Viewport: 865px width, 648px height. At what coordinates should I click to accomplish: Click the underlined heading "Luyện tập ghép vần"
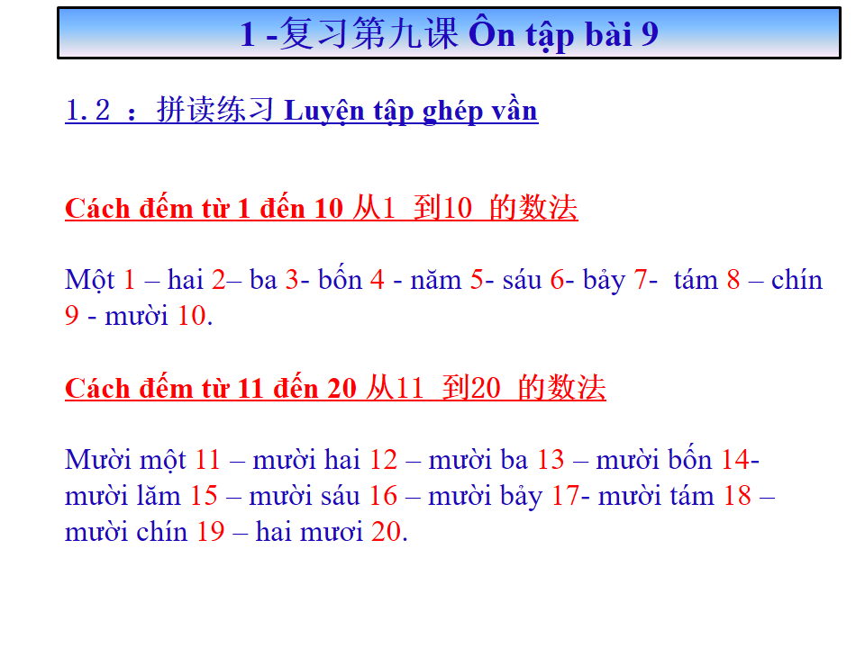[x=410, y=111]
